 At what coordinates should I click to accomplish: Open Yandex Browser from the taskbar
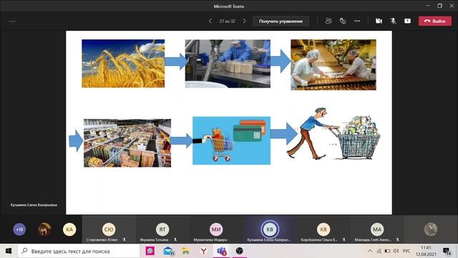(203, 251)
